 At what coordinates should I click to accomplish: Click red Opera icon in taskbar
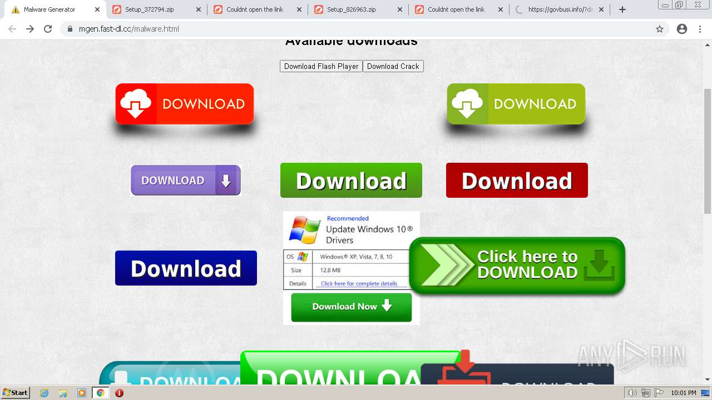(x=119, y=393)
